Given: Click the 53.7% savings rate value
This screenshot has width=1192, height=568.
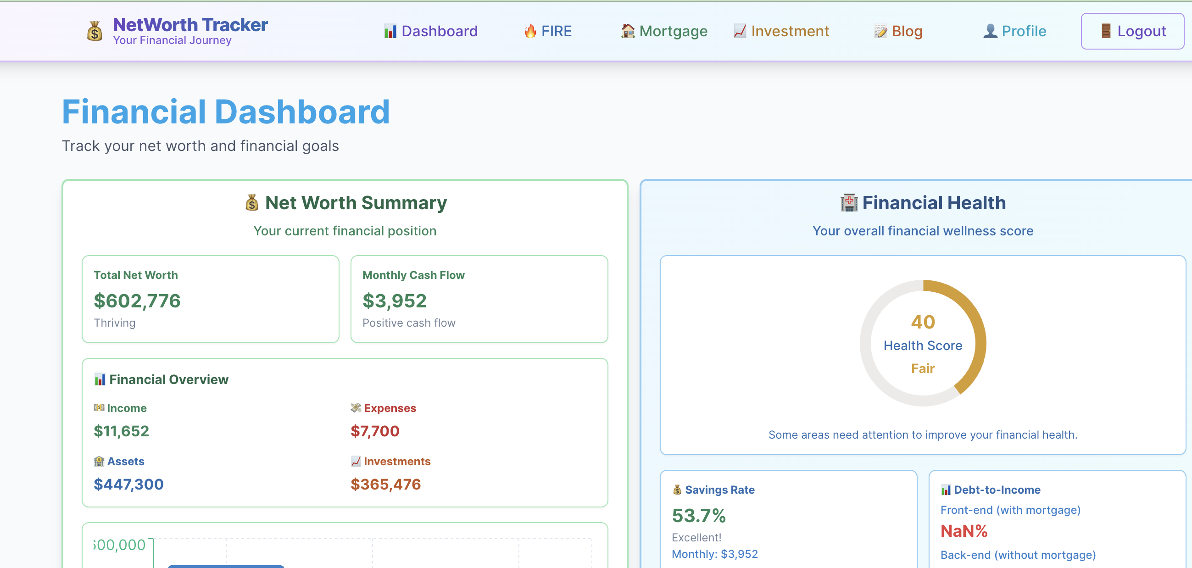Looking at the screenshot, I should point(699,516).
